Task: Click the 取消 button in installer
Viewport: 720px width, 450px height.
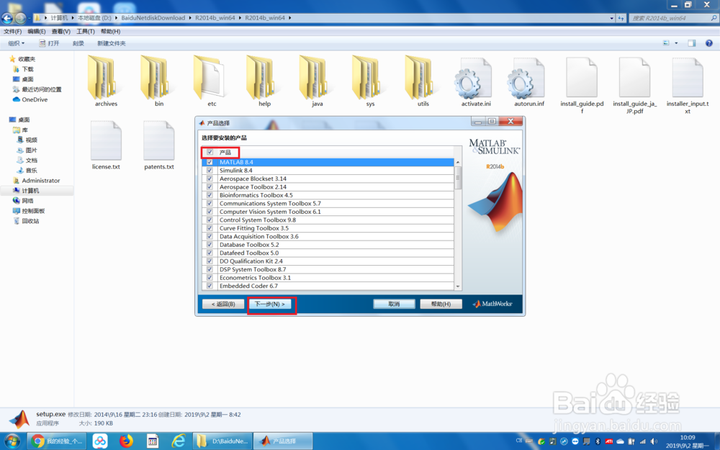Action: pyautogui.click(x=394, y=304)
